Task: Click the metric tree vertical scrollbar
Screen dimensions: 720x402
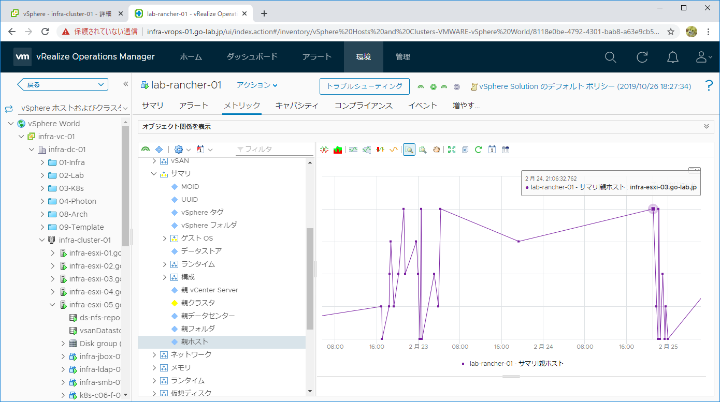Action: pyautogui.click(x=310, y=279)
